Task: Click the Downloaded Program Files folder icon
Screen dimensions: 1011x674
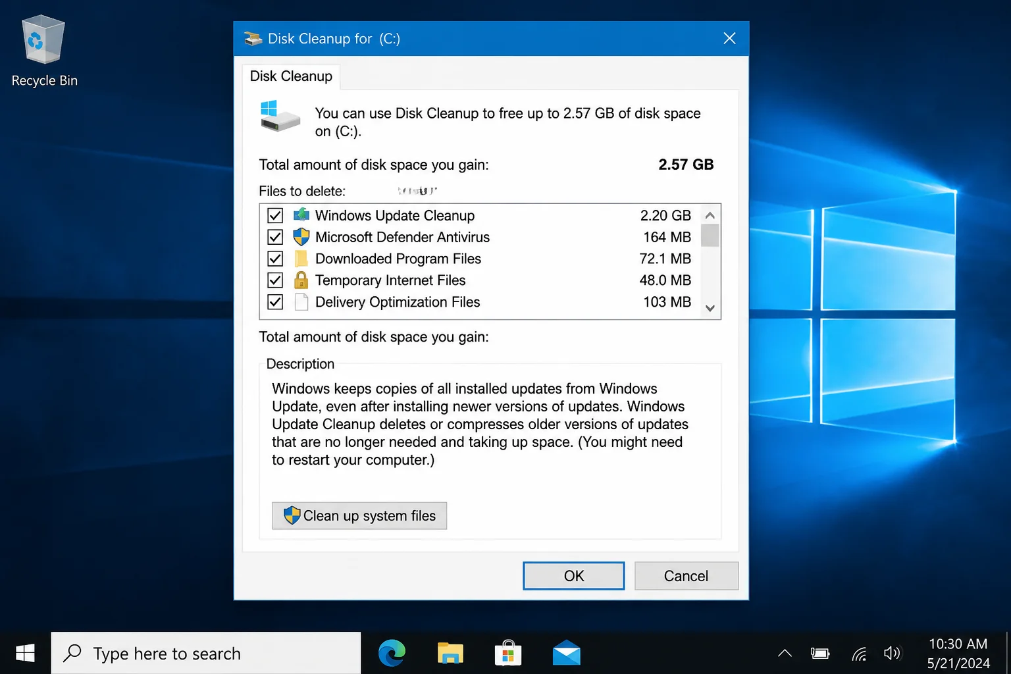Action: pyautogui.click(x=301, y=259)
